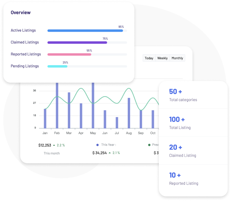Click the Active Listings progress bar
The height and width of the screenshot is (201, 231).
tap(85, 31)
